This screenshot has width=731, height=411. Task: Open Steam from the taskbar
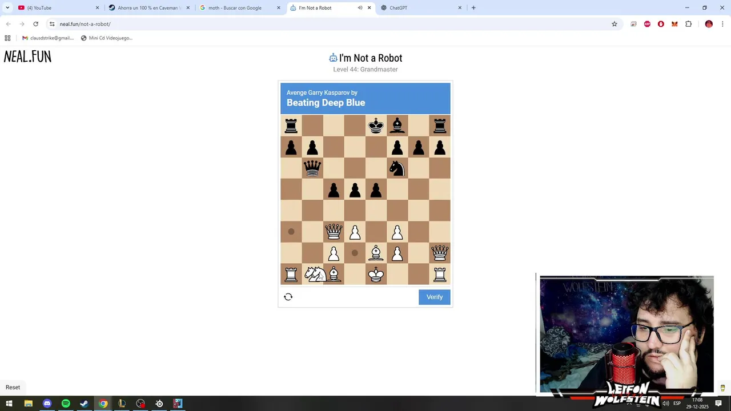(x=84, y=404)
